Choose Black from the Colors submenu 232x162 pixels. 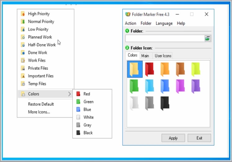(92, 133)
